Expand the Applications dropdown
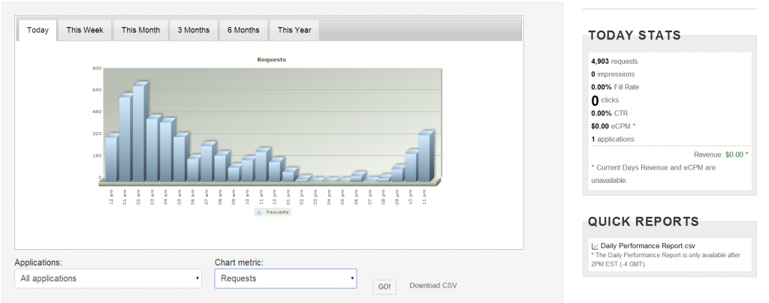Image resolution: width=769 pixels, height=303 pixels. (x=109, y=278)
